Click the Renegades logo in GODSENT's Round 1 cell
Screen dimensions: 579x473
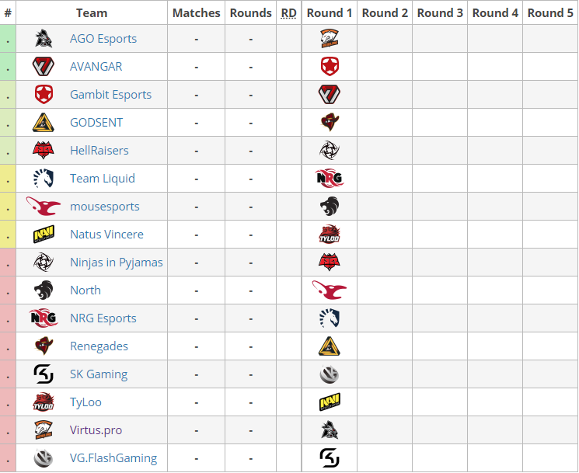pos(330,123)
